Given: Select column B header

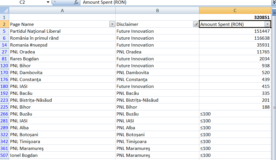Looking at the screenshot, I should click(157, 11).
